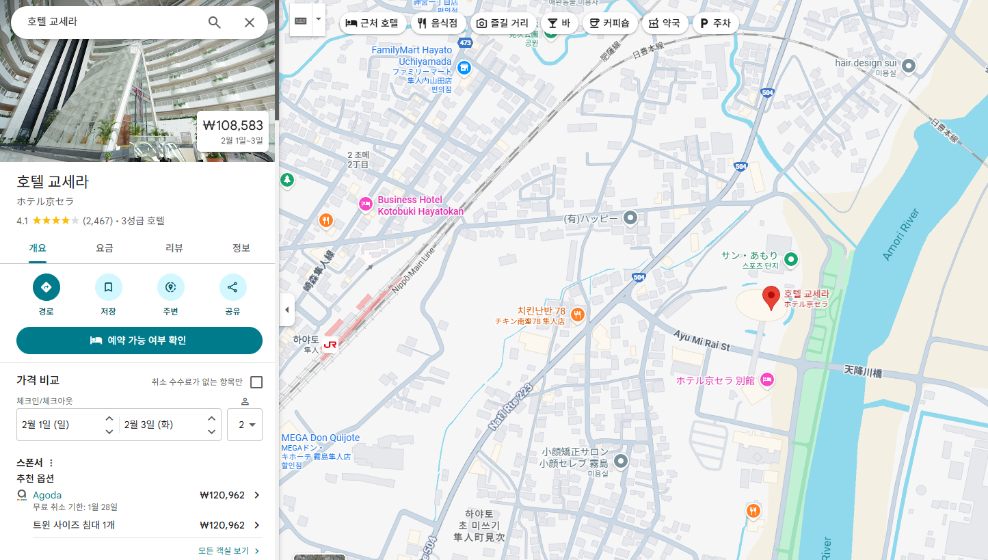Filter by 바 chip
Viewport: 988px width, 560px height.
pos(559,23)
